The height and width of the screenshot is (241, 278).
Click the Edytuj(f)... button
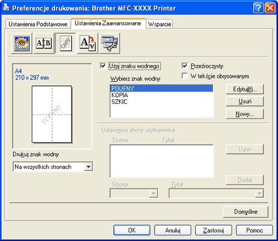pyautogui.click(x=245, y=89)
